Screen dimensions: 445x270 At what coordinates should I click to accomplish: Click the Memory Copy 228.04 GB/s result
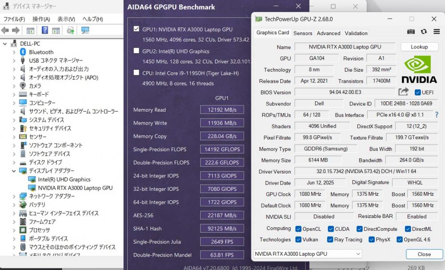click(x=222, y=136)
